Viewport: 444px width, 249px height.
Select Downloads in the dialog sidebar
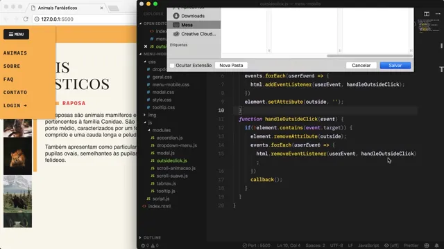(194, 16)
